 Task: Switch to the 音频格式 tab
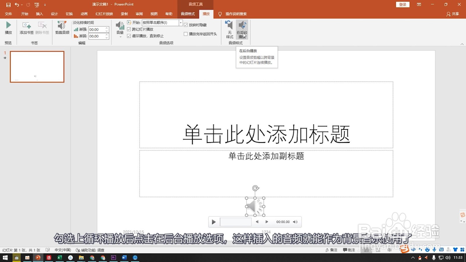tap(188, 14)
